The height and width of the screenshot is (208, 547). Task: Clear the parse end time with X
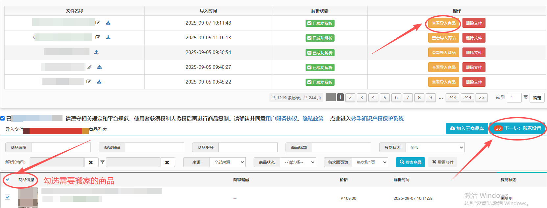coord(167,162)
